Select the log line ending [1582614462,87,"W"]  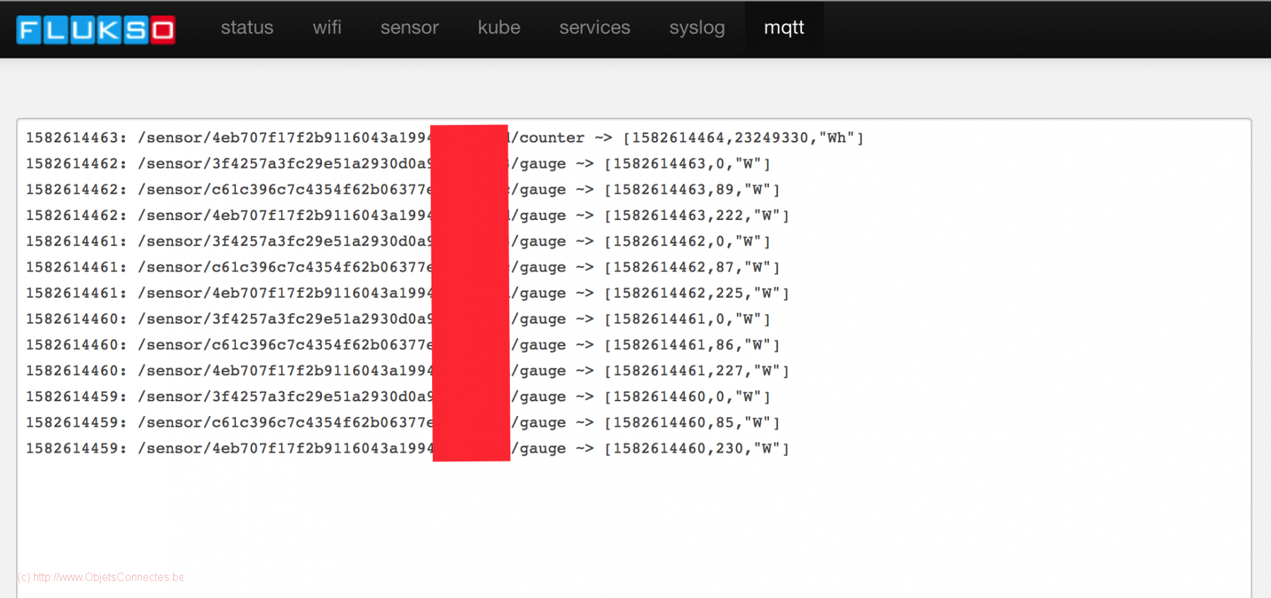coord(403,267)
